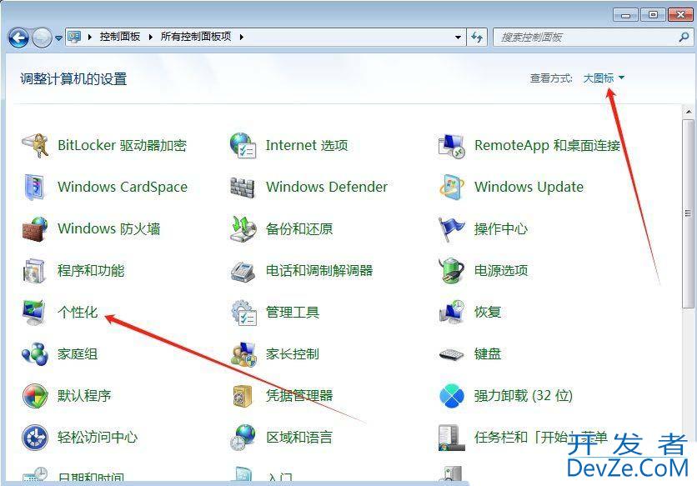Click the 所有控制面板项 breadcrumb item
Image resolution: width=697 pixels, height=486 pixels.
pyautogui.click(x=196, y=37)
